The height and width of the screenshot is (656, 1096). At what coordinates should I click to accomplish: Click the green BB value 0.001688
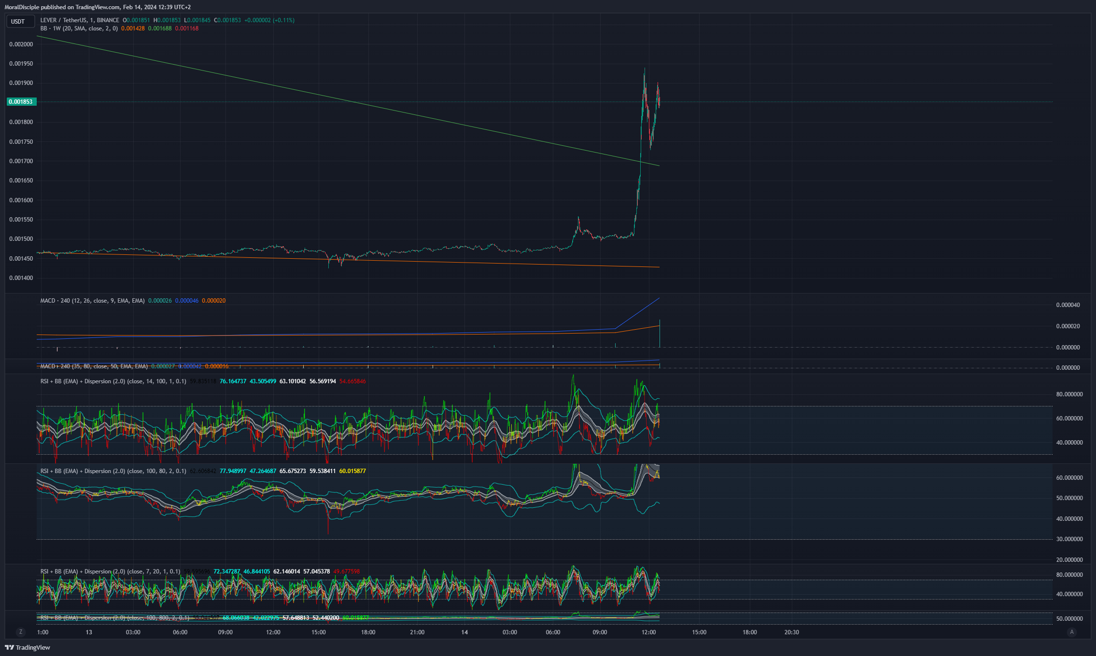pyautogui.click(x=160, y=28)
